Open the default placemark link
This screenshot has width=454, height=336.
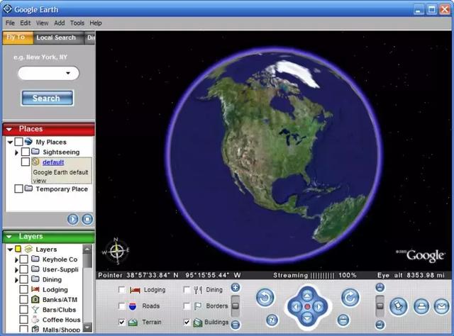click(x=53, y=162)
